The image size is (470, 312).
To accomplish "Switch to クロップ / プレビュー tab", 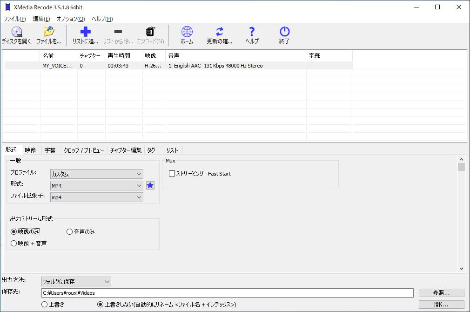I will 84,150.
